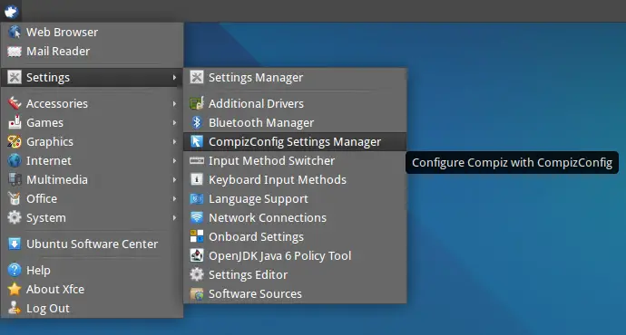Click the Ubuntu Software Center download icon
The image size is (626, 335).
15,244
